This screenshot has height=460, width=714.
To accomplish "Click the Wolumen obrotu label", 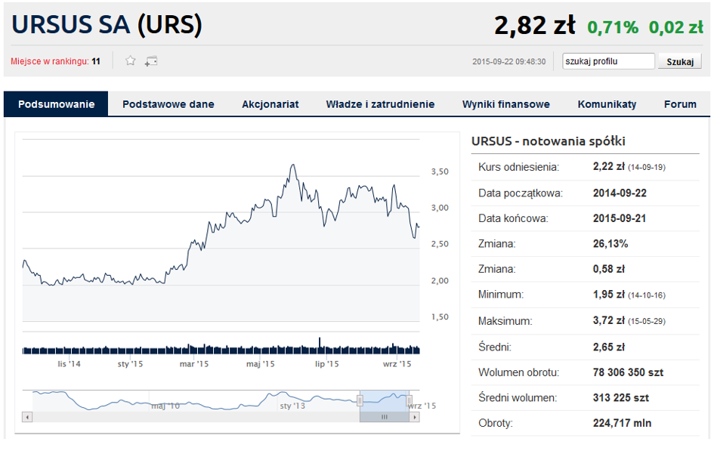I will pyautogui.click(x=518, y=372).
